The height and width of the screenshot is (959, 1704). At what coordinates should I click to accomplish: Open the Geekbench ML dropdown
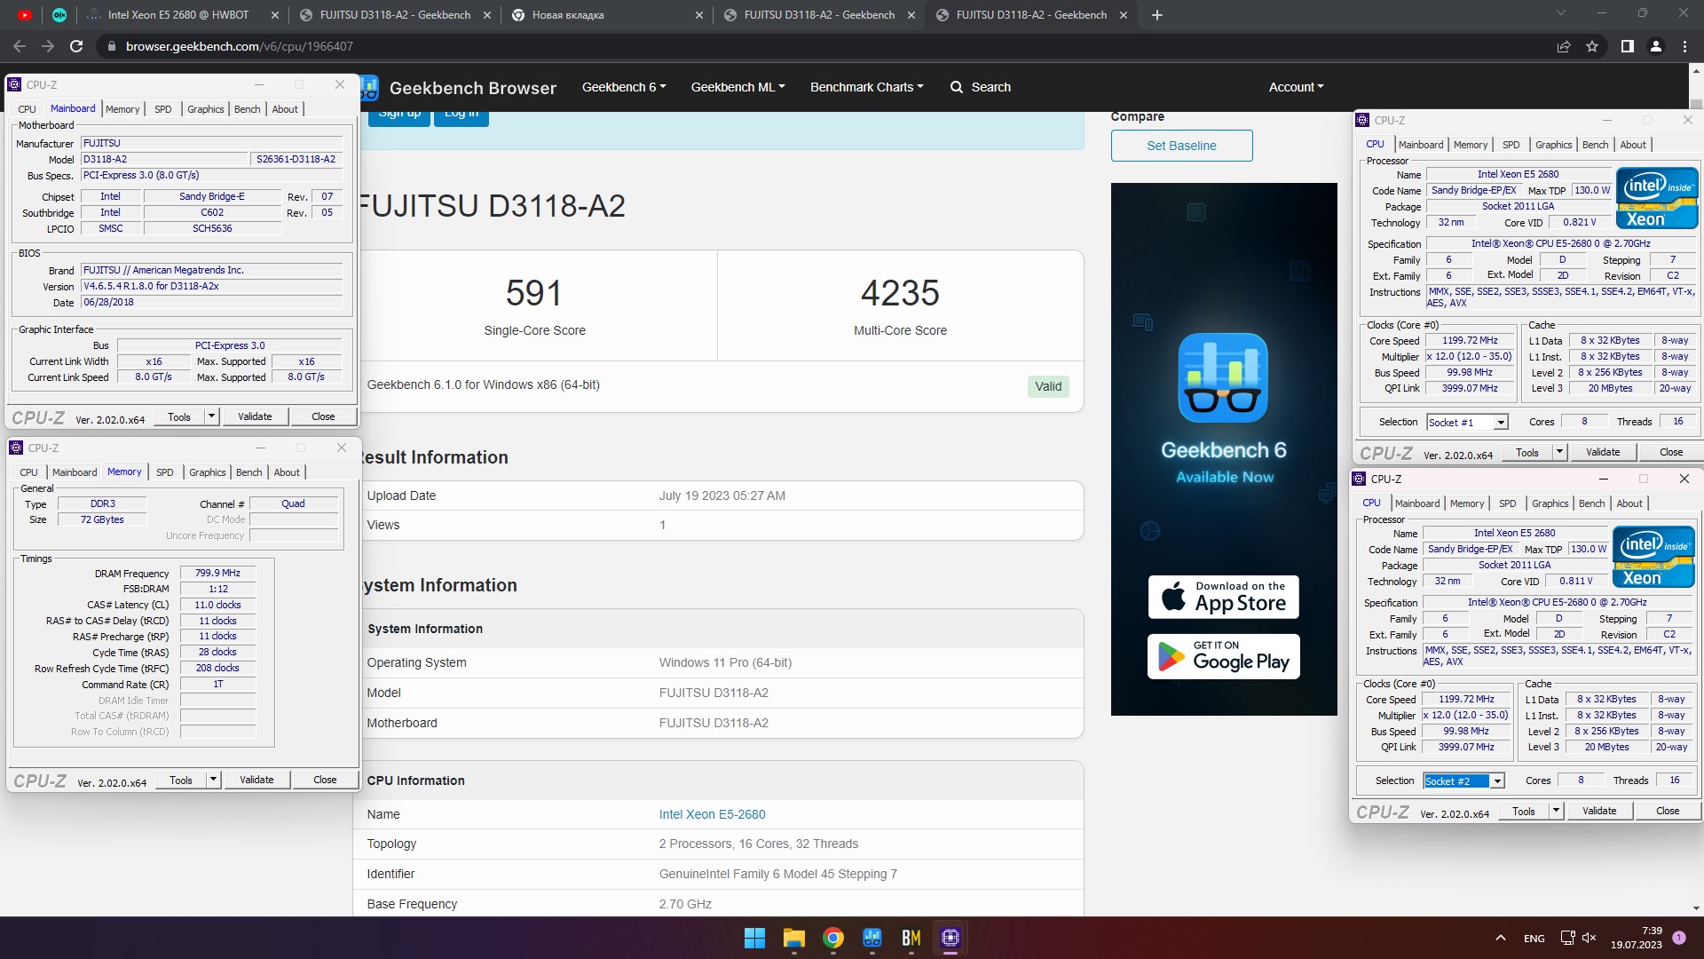738,87
